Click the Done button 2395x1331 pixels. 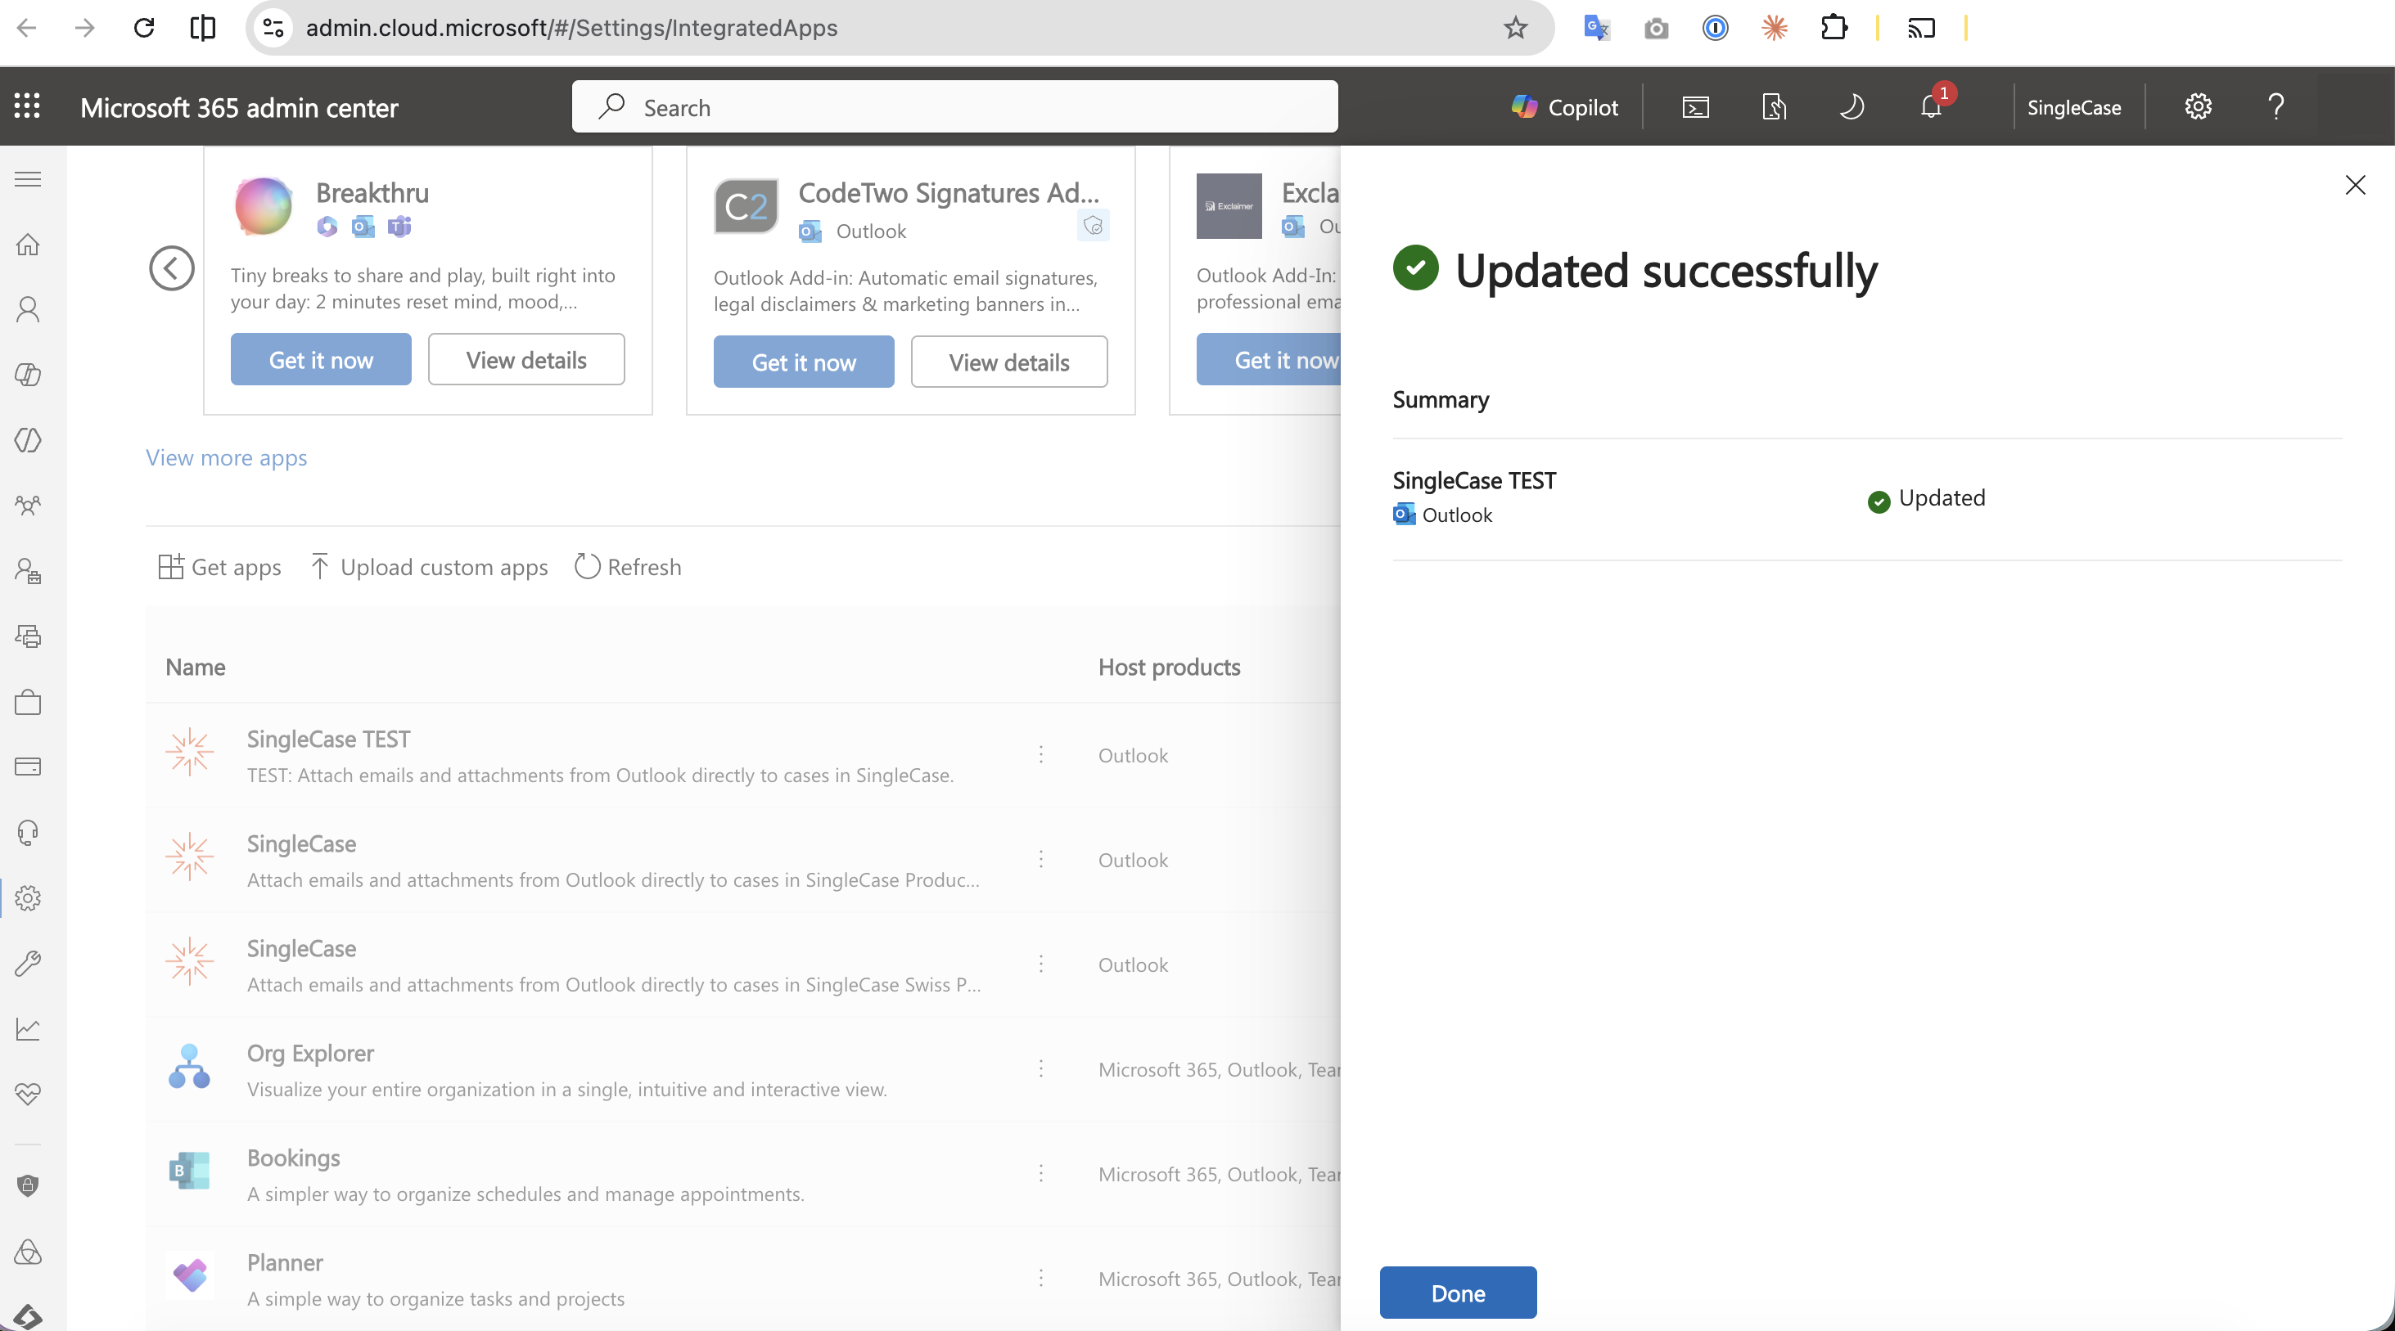(1458, 1293)
